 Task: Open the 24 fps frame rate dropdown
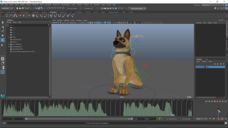(201, 119)
